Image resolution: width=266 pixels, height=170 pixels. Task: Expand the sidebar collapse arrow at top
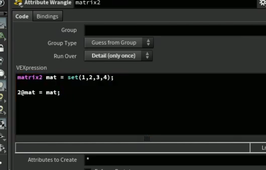point(5,14)
